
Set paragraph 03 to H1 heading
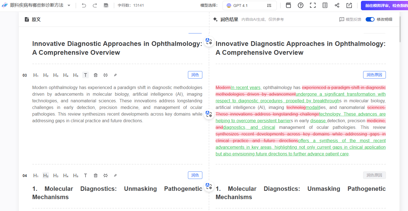coord(36,75)
